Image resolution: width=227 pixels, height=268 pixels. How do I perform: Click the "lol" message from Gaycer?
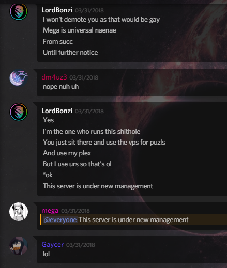click(x=46, y=254)
